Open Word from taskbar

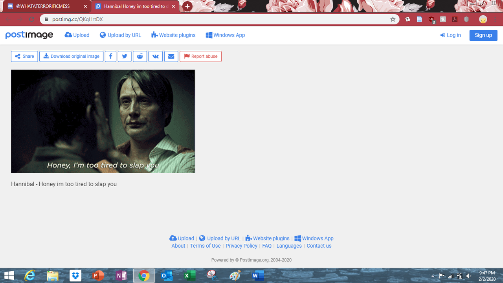point(258,276)
